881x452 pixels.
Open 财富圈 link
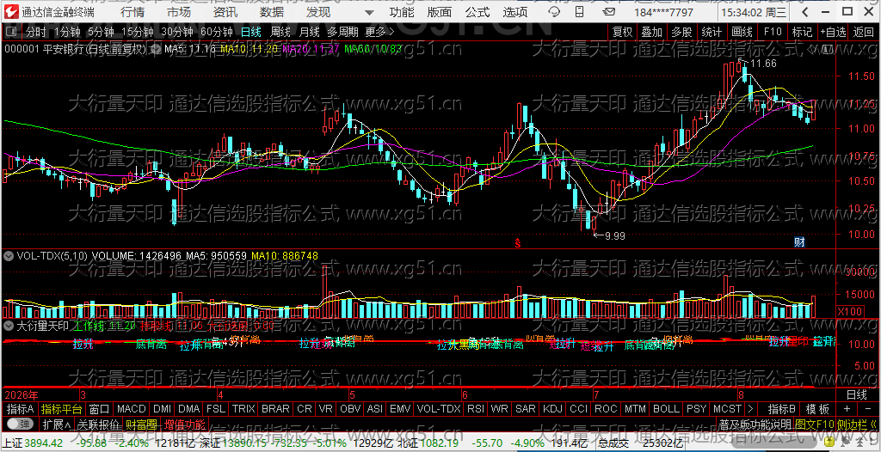click(x=141, y=424)
